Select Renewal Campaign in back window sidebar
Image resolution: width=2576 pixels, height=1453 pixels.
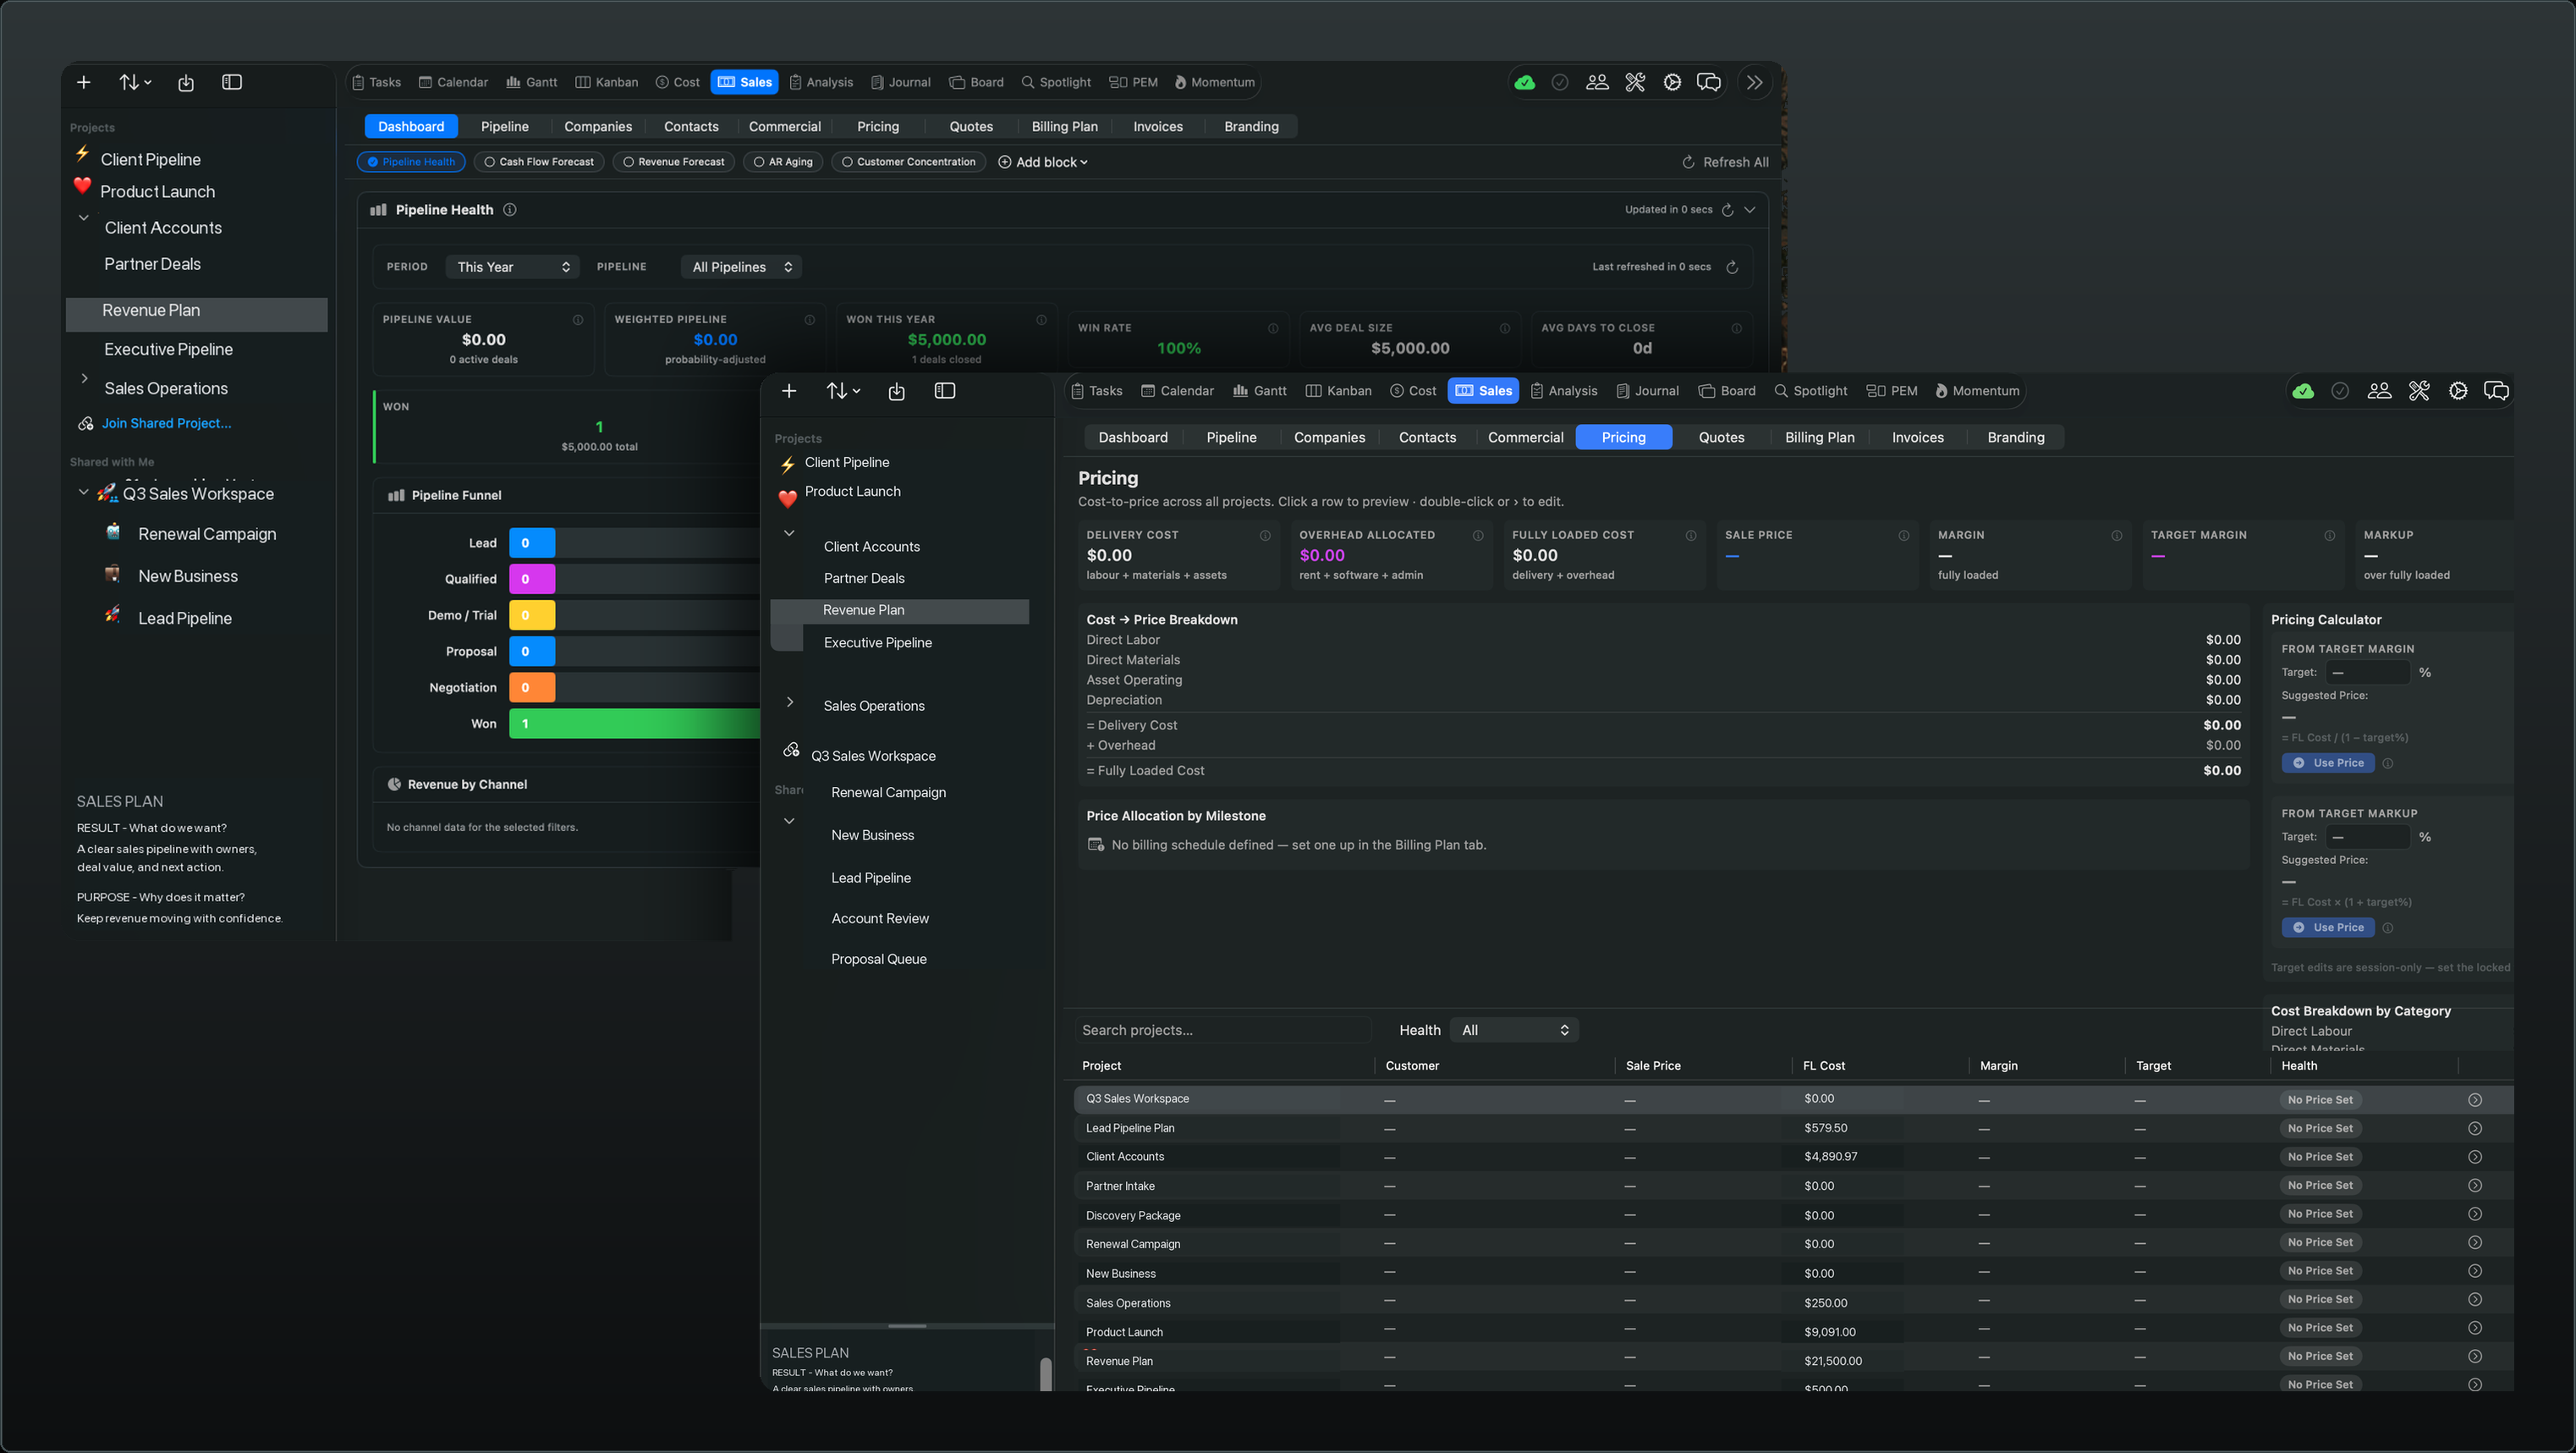(x=207, y=534)
